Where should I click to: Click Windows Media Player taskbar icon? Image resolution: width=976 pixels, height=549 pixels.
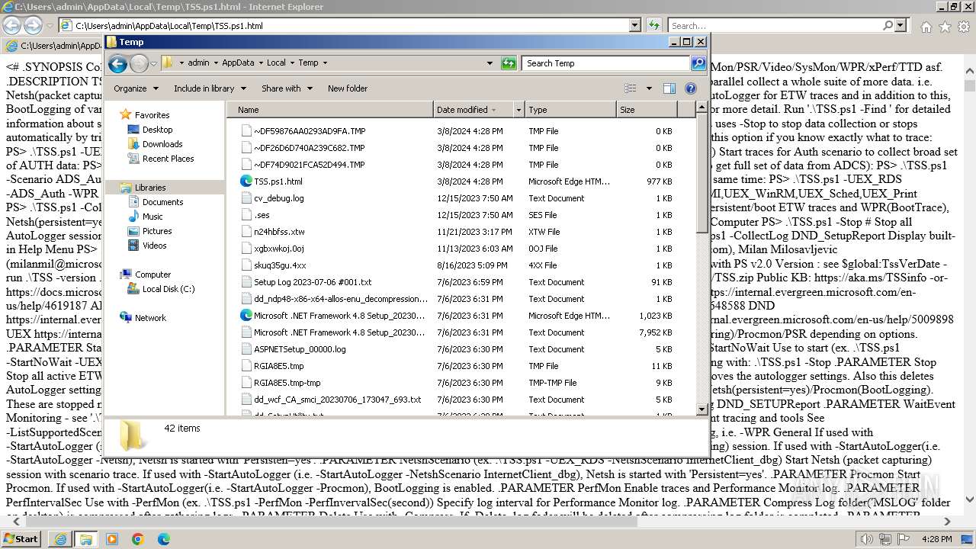(112, 539)
